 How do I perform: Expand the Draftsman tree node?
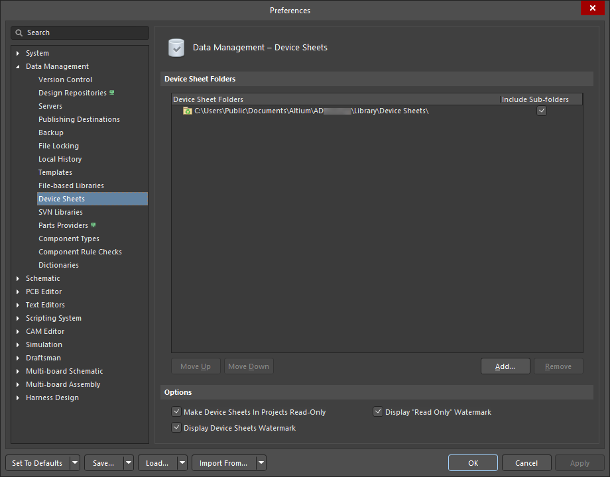point(17,358)
